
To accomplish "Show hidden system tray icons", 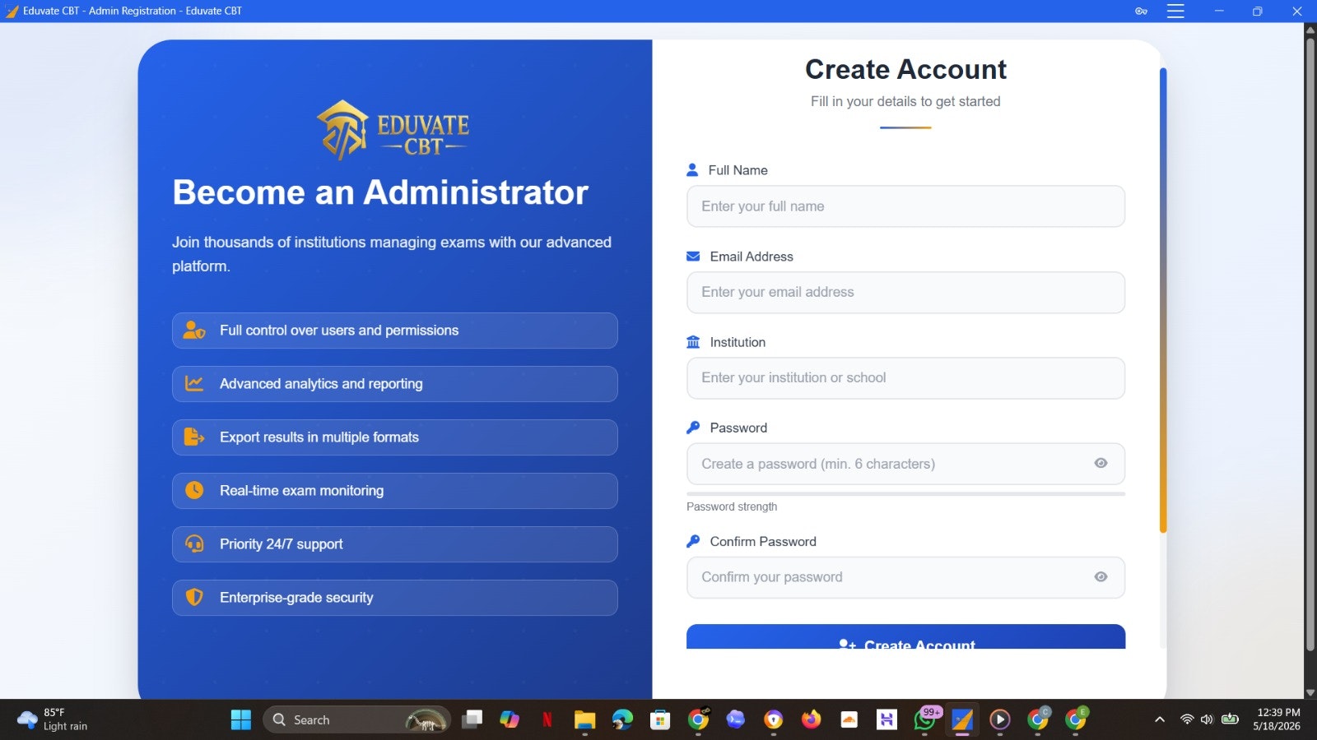I will 1160,719.
